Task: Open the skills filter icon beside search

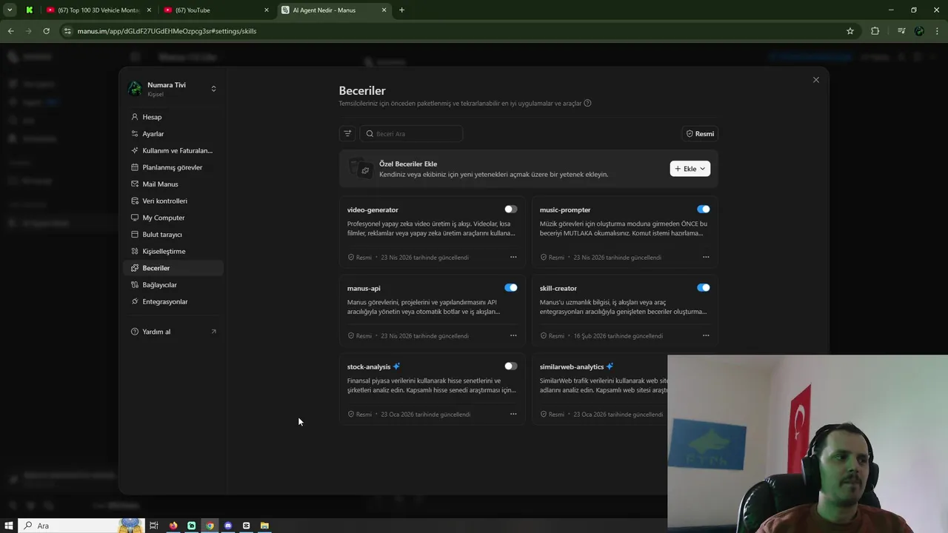Action: pos(347,134)
